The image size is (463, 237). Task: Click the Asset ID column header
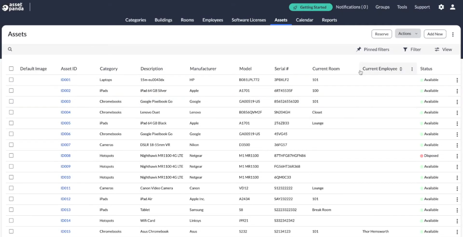69,69
